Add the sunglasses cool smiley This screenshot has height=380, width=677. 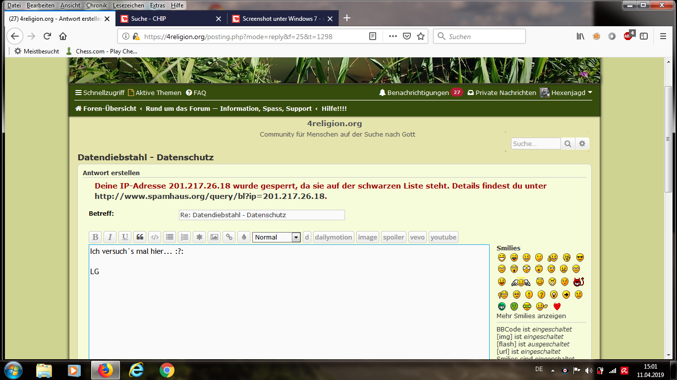[580, 257]
